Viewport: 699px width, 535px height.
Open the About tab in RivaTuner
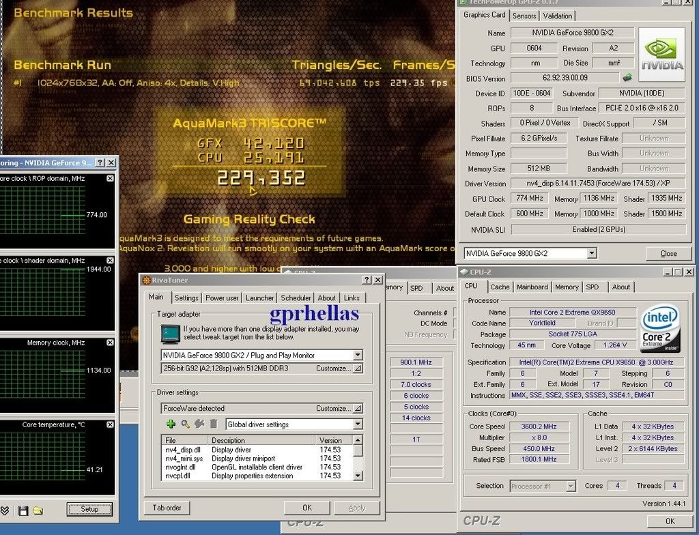pyautogui.click(x=327, y=298)
